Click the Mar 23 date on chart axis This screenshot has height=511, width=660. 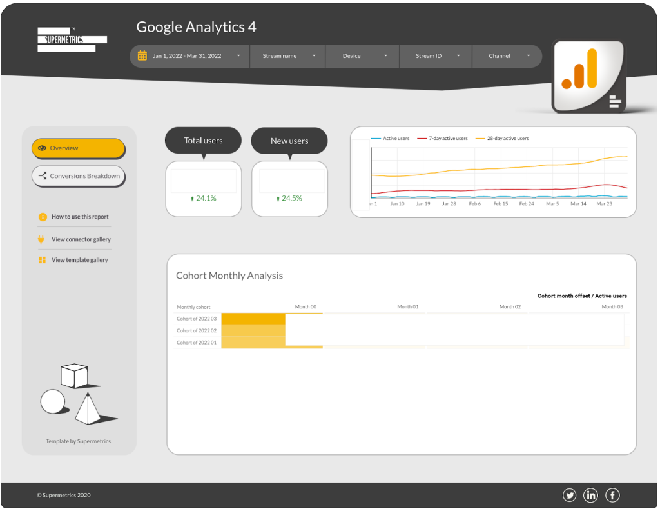coord(605,203)
